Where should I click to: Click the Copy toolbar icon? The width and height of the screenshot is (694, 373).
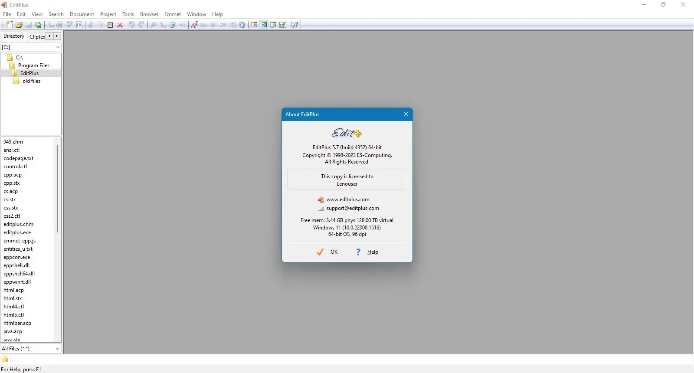[x=101, y=25]
